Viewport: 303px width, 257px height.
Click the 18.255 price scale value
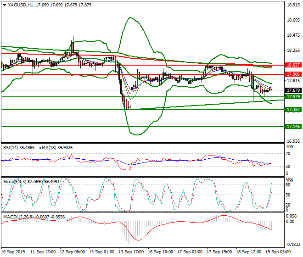tap(293, 50)
